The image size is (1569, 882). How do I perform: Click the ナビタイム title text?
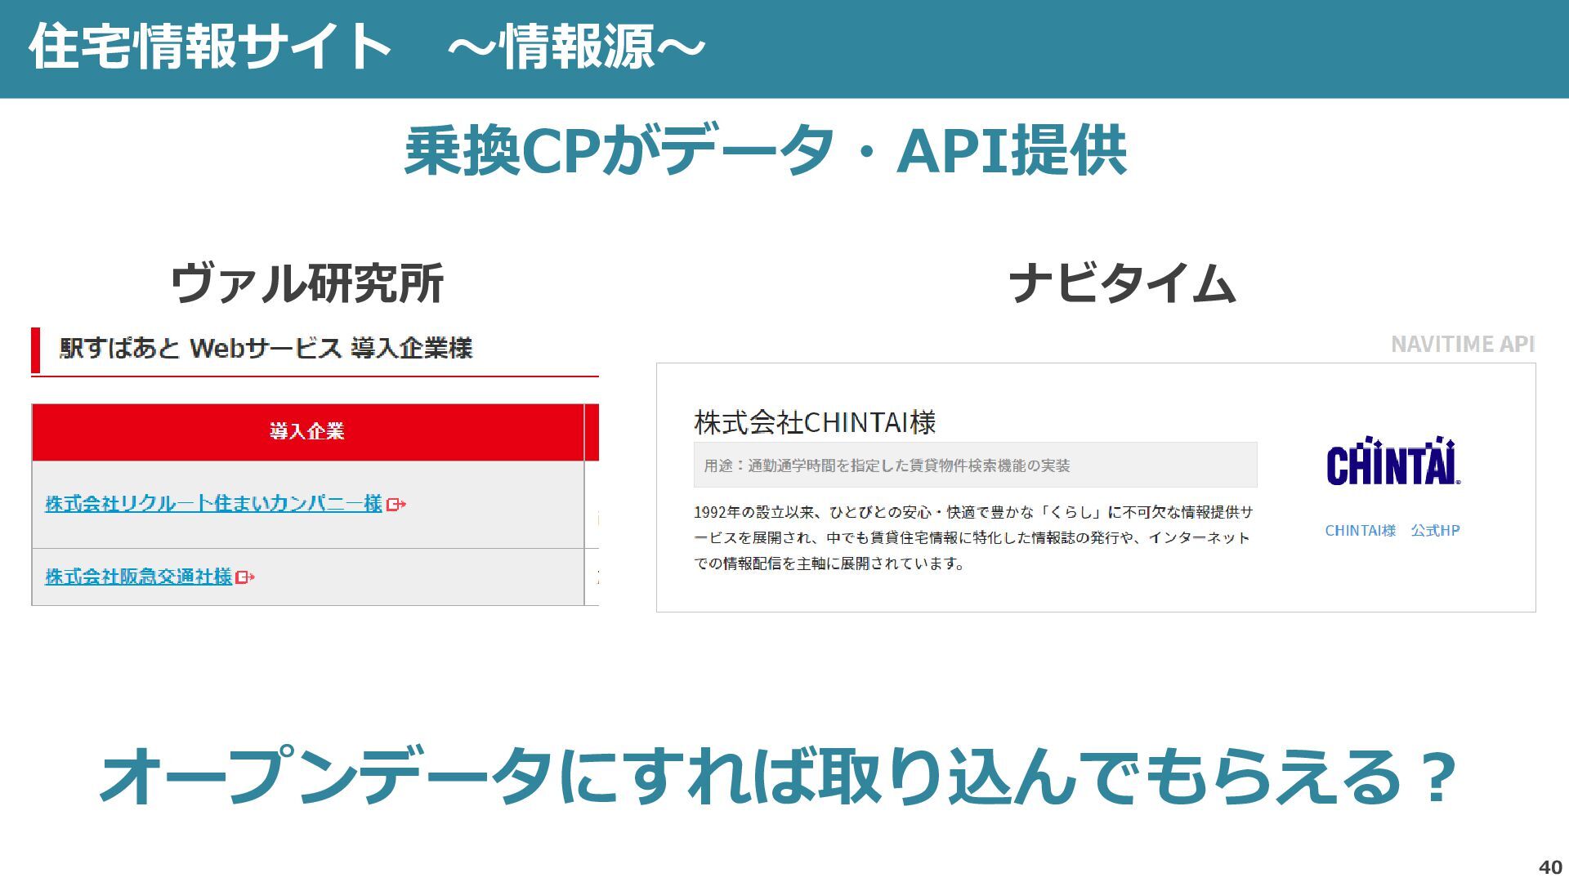coord(1122,283)
